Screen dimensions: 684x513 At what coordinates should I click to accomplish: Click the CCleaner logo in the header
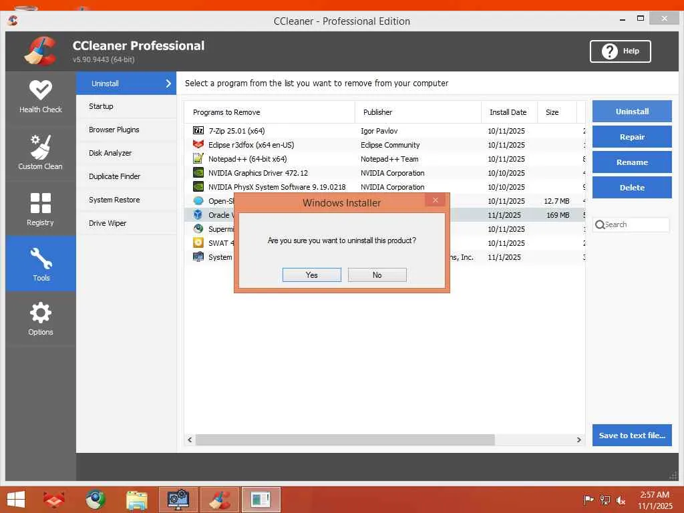click(40, 51)
